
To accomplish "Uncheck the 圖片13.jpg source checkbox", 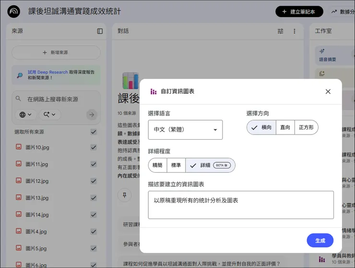I will pyautogui.click(x=94, y=198).
